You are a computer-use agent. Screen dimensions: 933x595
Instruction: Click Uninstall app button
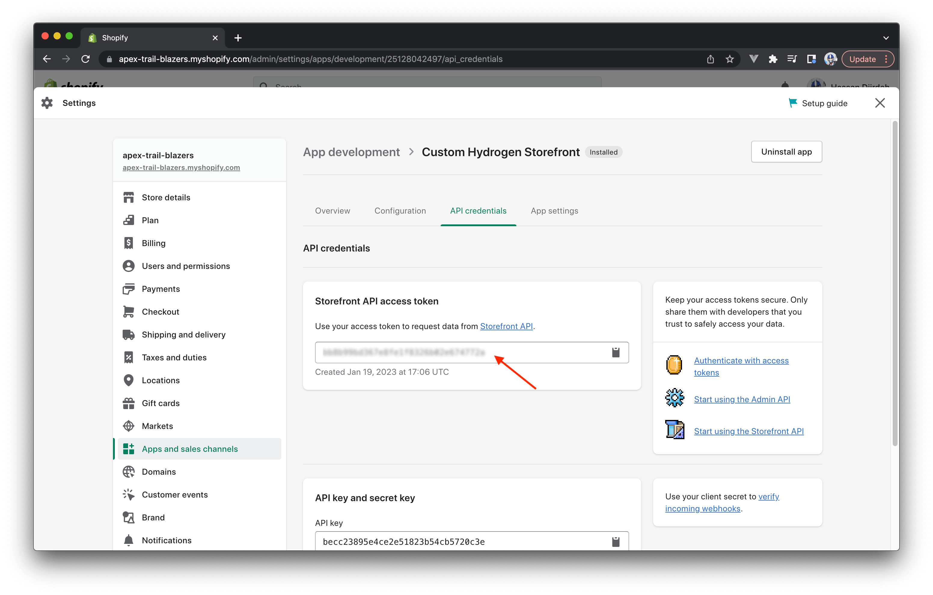(x=786, y=151)
